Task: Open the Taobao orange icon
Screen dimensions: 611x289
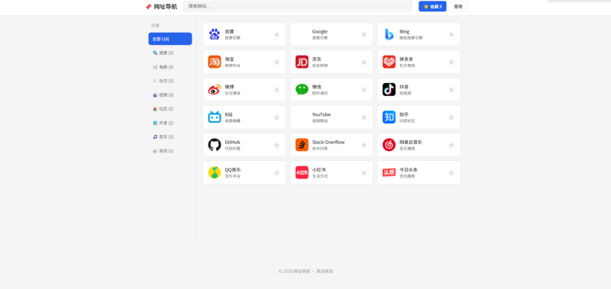Action: pos(215,62)
